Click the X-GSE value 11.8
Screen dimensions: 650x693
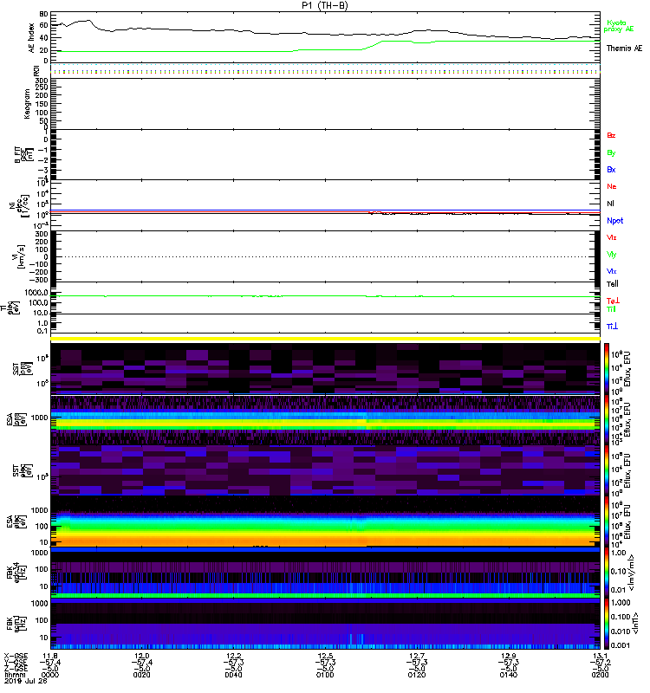click(x=50, y=656)
